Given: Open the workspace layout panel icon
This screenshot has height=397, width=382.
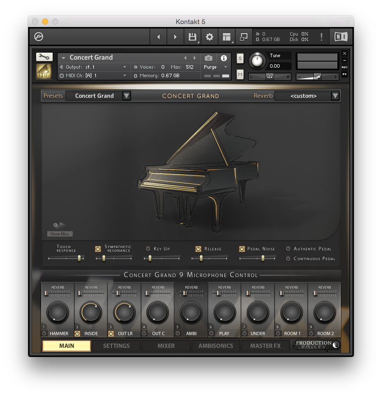Looking at the screenshot, I should click(x=226, y=37).
